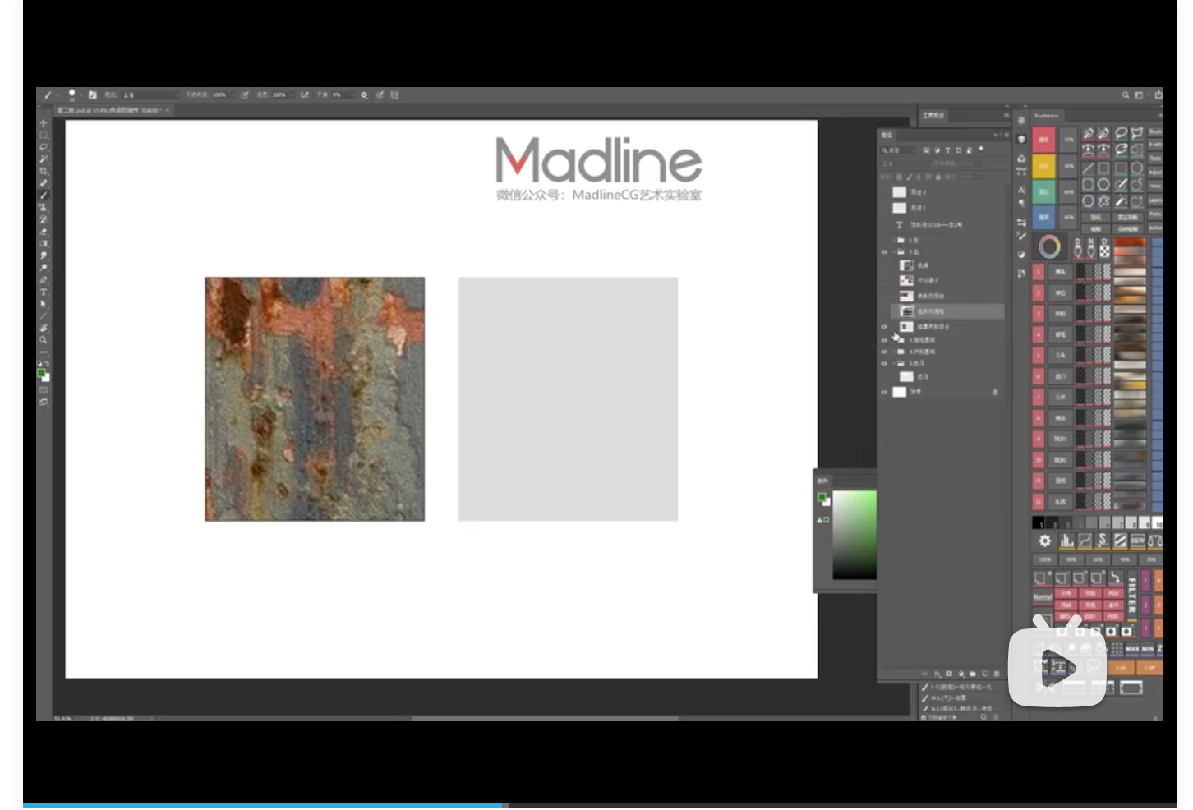Select the Clone Stamp tool
Screen dimensions: 1193x810
pos(44,208)
